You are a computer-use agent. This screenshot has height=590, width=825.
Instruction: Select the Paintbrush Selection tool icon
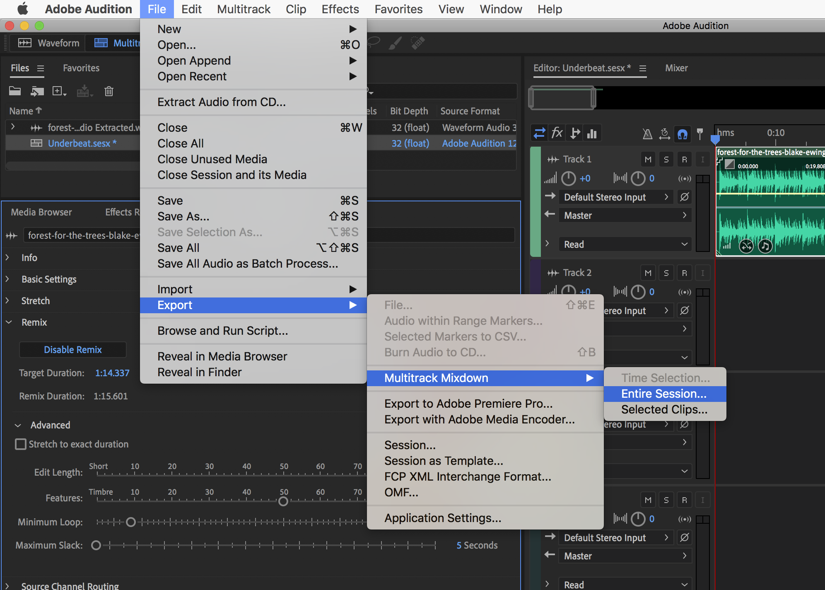395,43
